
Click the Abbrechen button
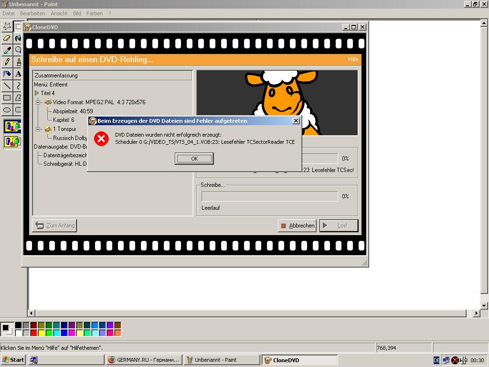click(x=297, y=226)
